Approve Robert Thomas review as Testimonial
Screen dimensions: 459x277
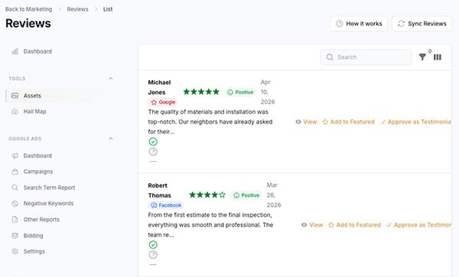click(x=419, y=225)
